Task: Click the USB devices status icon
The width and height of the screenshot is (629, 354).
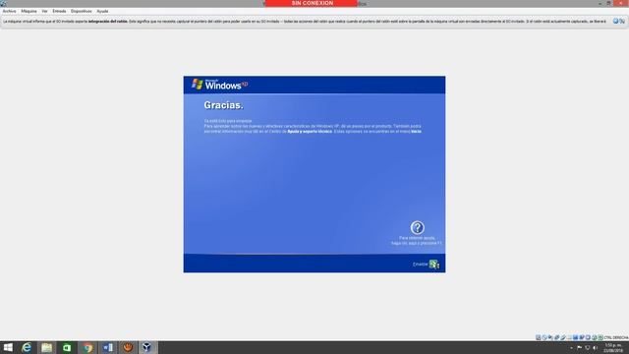Action: (563, 337)
